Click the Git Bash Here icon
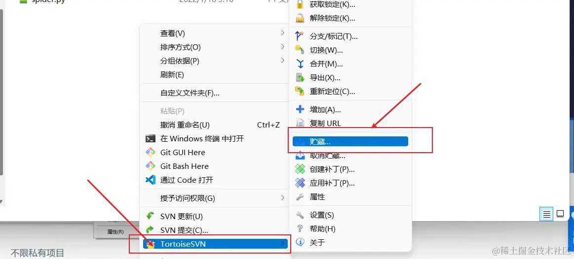 (x=151, y=166)
